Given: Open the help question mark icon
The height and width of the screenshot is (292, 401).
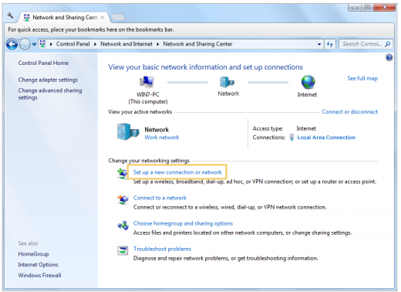Looking at the screenshot, I should point(389,57).
